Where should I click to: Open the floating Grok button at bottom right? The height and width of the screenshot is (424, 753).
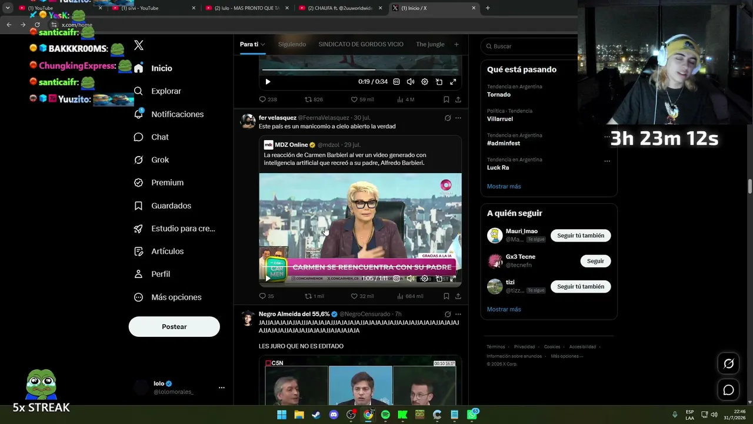728,364
